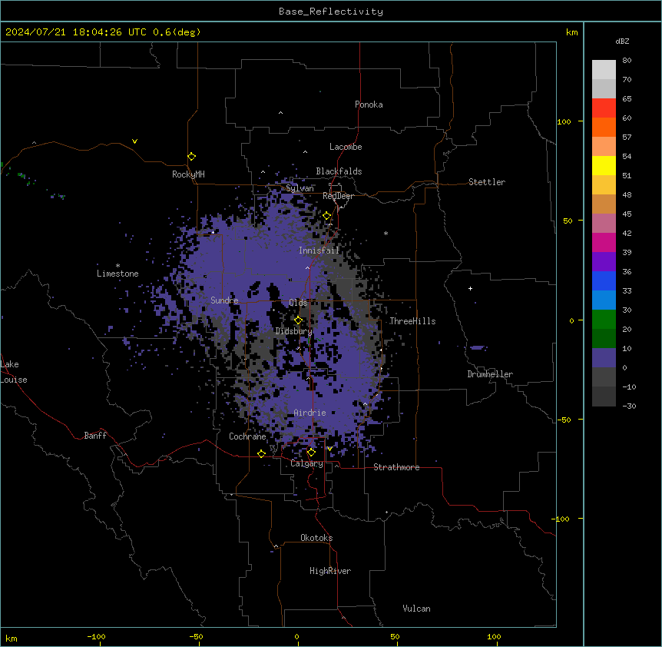Select the magenta swatch in dBZ legend
The height and width of the screenshot is (647, 662).
tap(604, 242)
